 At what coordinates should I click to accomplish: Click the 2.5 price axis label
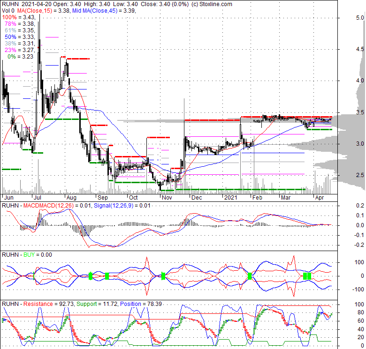click(x=360, y=175)
